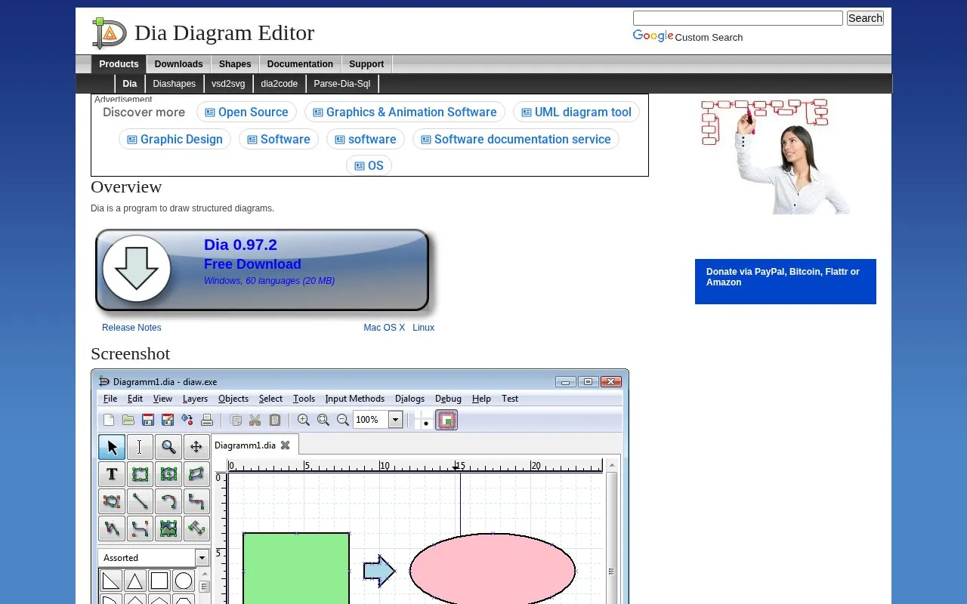Open the Diashapes sub-navigation item
This screenshot has height=604, width=967.
174,84
